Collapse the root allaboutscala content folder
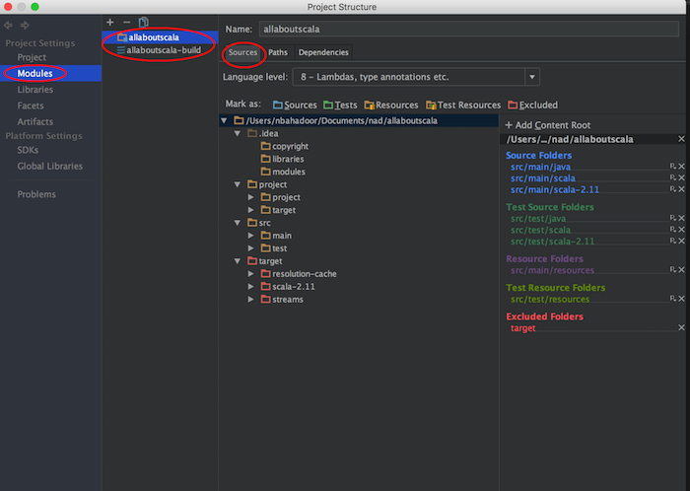The height and width of the screenshot is (491, 690). point(224,120)
